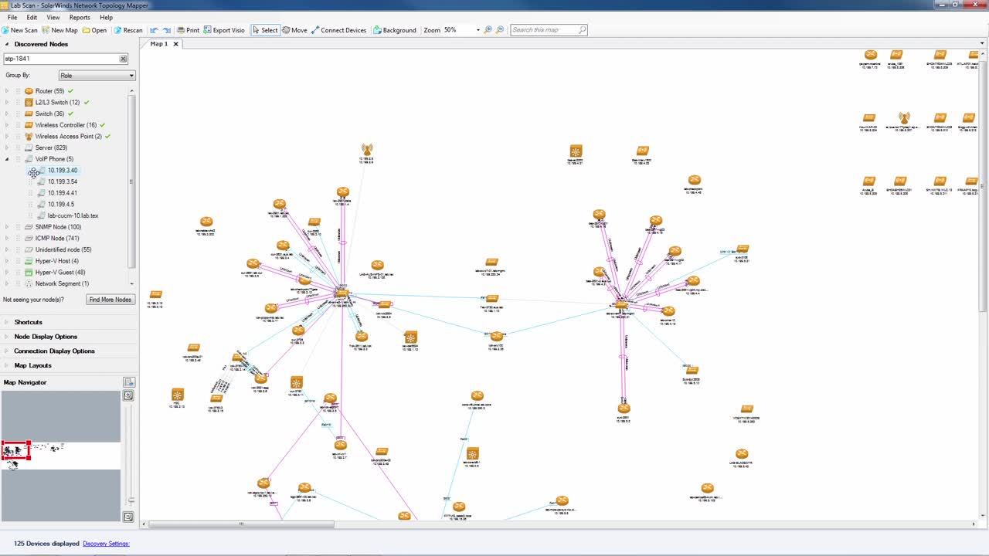This screenshot has width=989, height=556.
Task: Expand the Router group
Action: click(x=6, y=90)
